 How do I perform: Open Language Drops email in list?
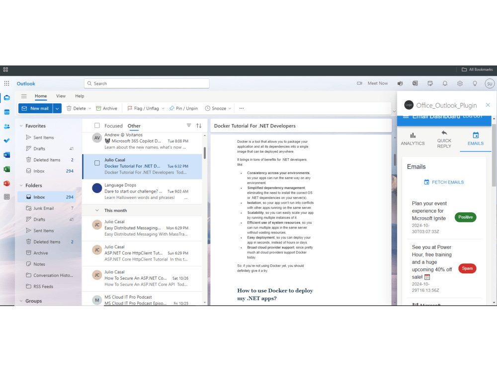tap(142, 191)
